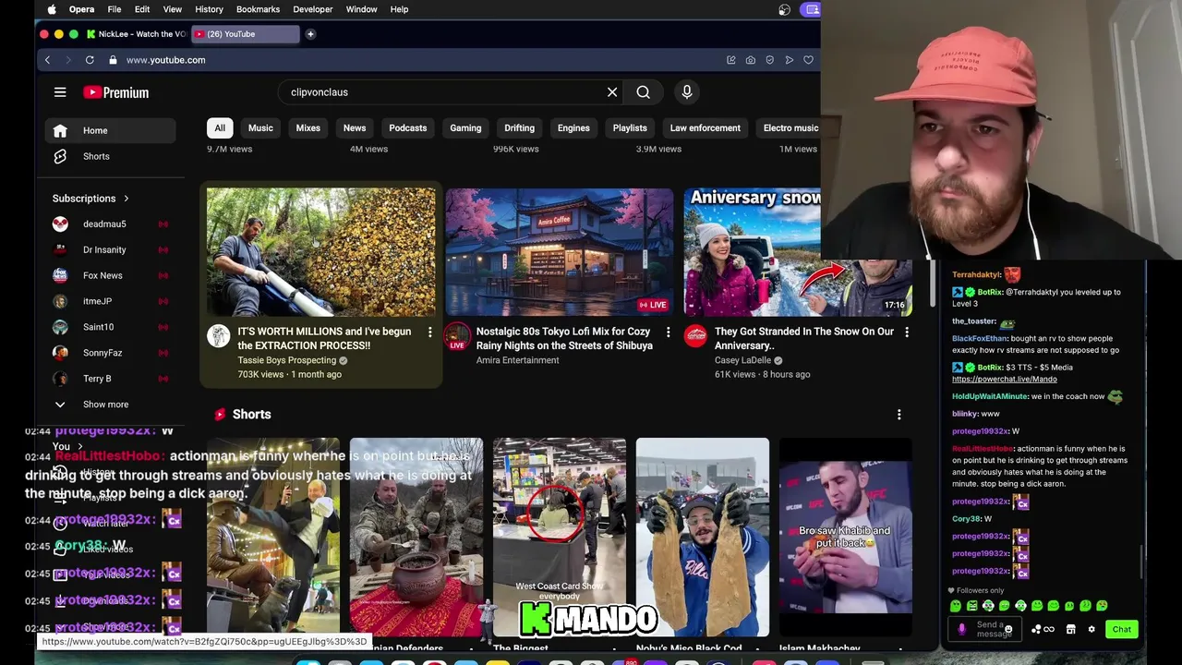Go back using browser back arrow
Viewport: 1182px width, 665px height.
tap(47, 60)
